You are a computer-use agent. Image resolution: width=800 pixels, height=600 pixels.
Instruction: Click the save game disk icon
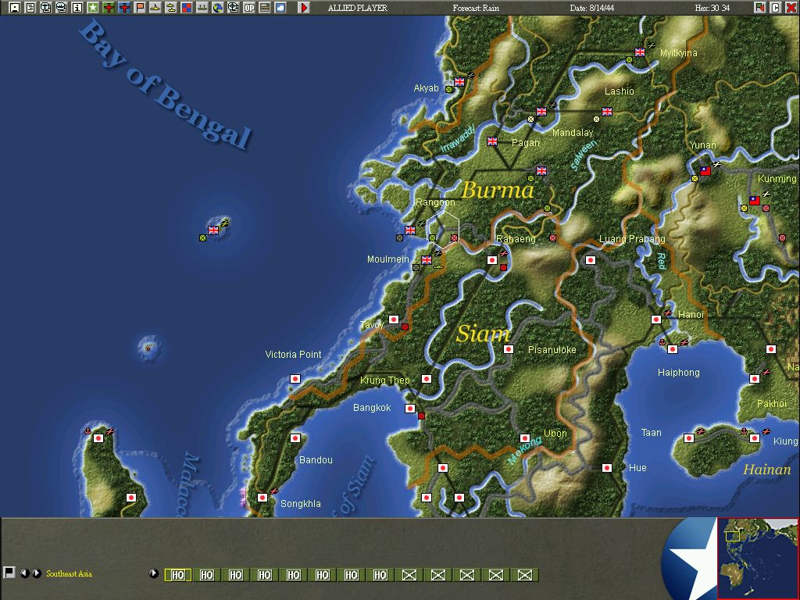coord(15,8)
